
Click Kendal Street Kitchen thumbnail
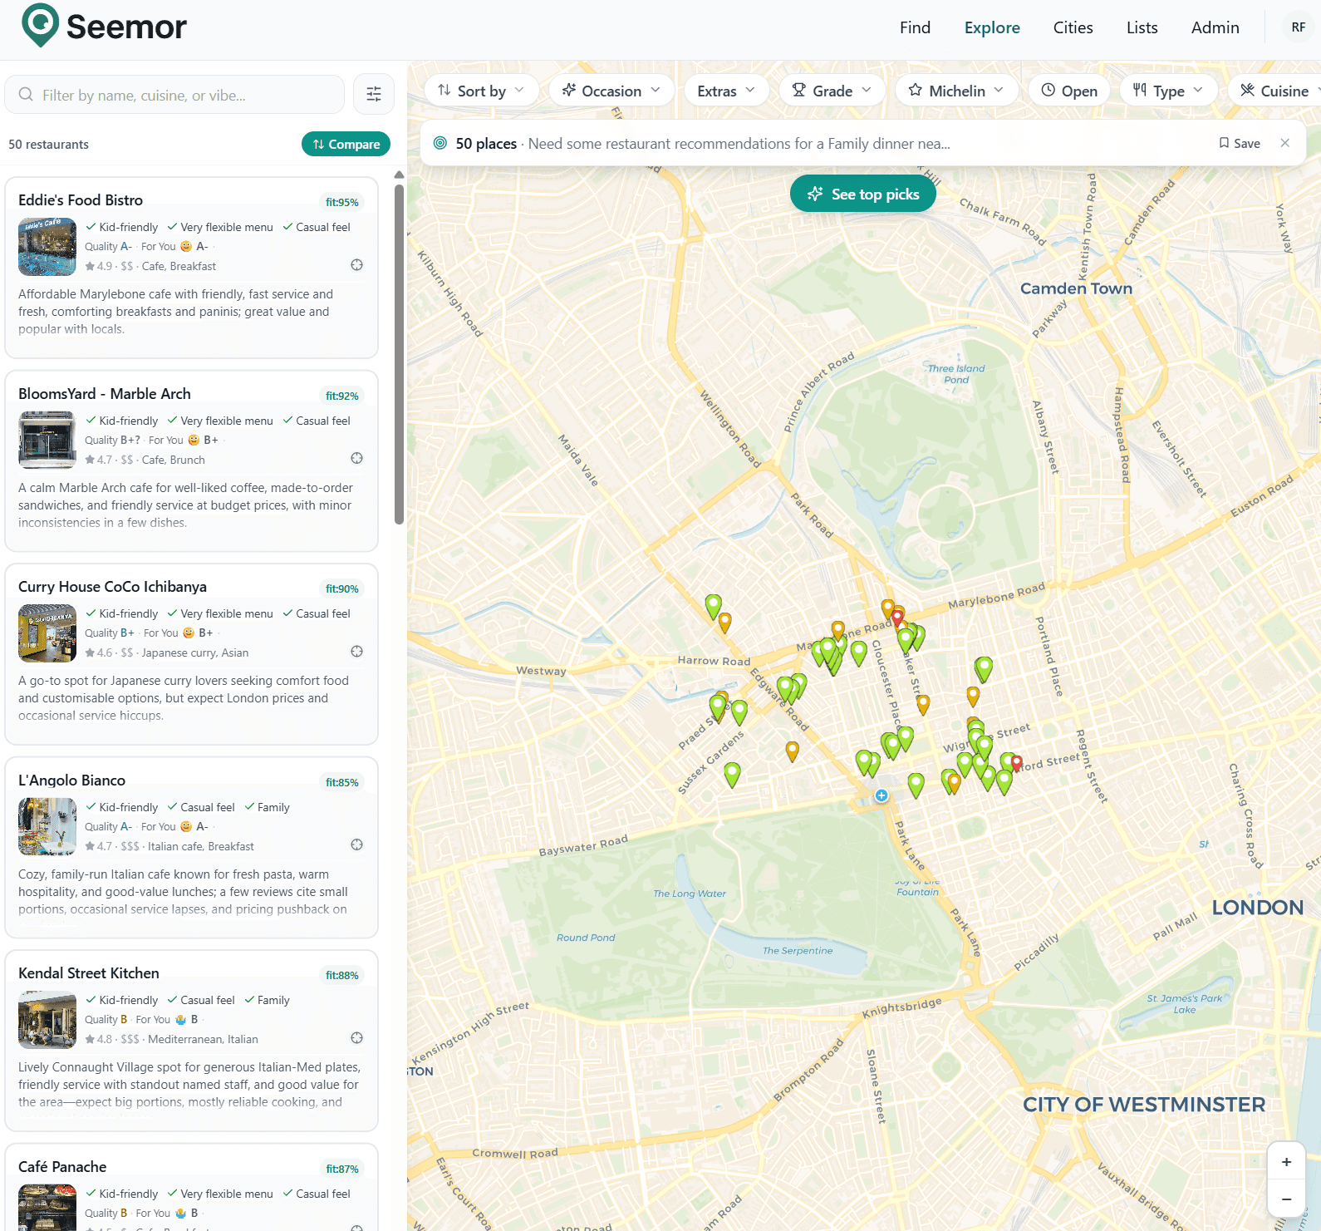click(x=47, y=1020)
